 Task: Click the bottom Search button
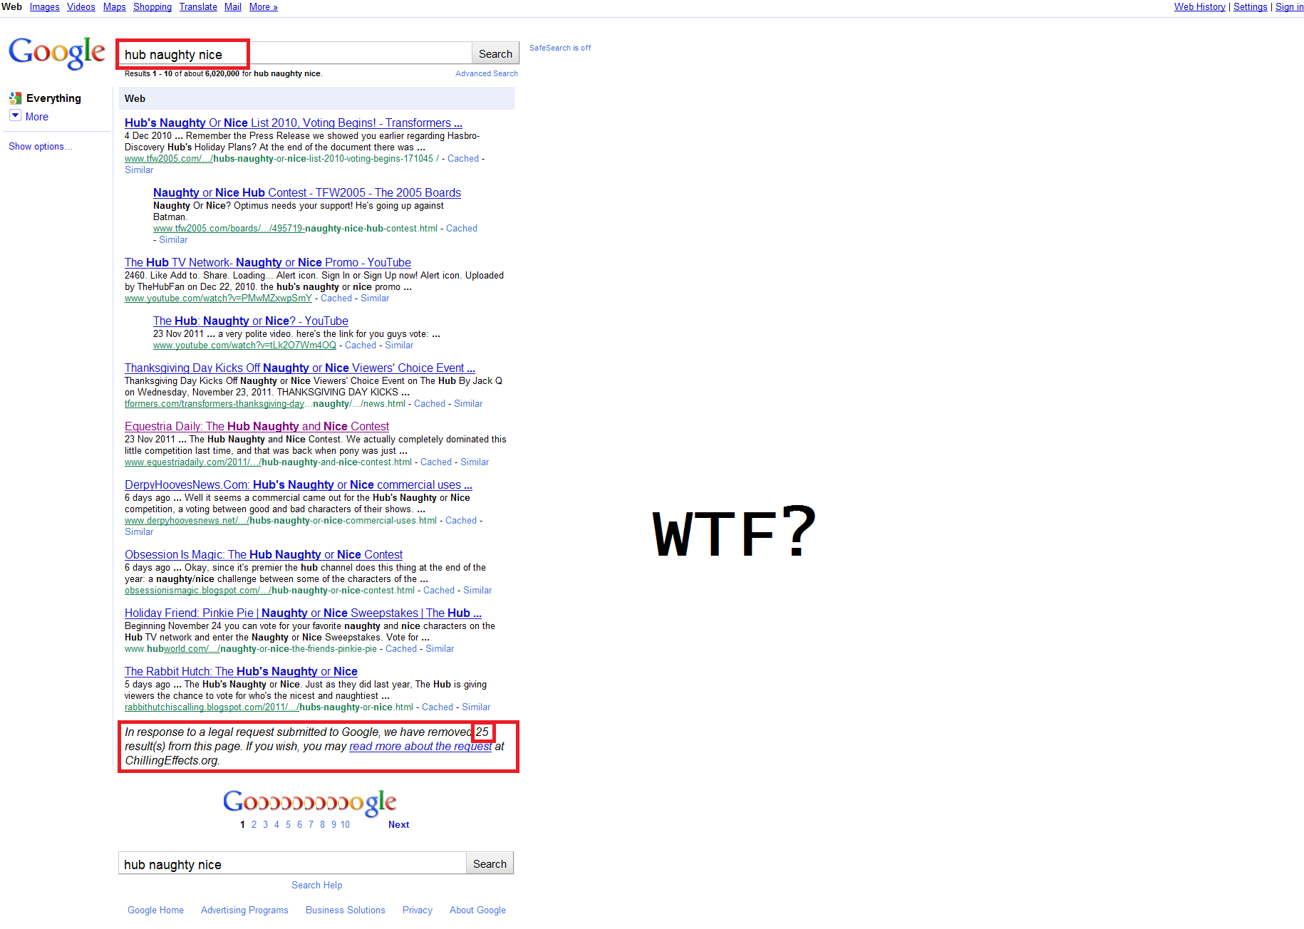pyautogui.click(x=490, y=863)
